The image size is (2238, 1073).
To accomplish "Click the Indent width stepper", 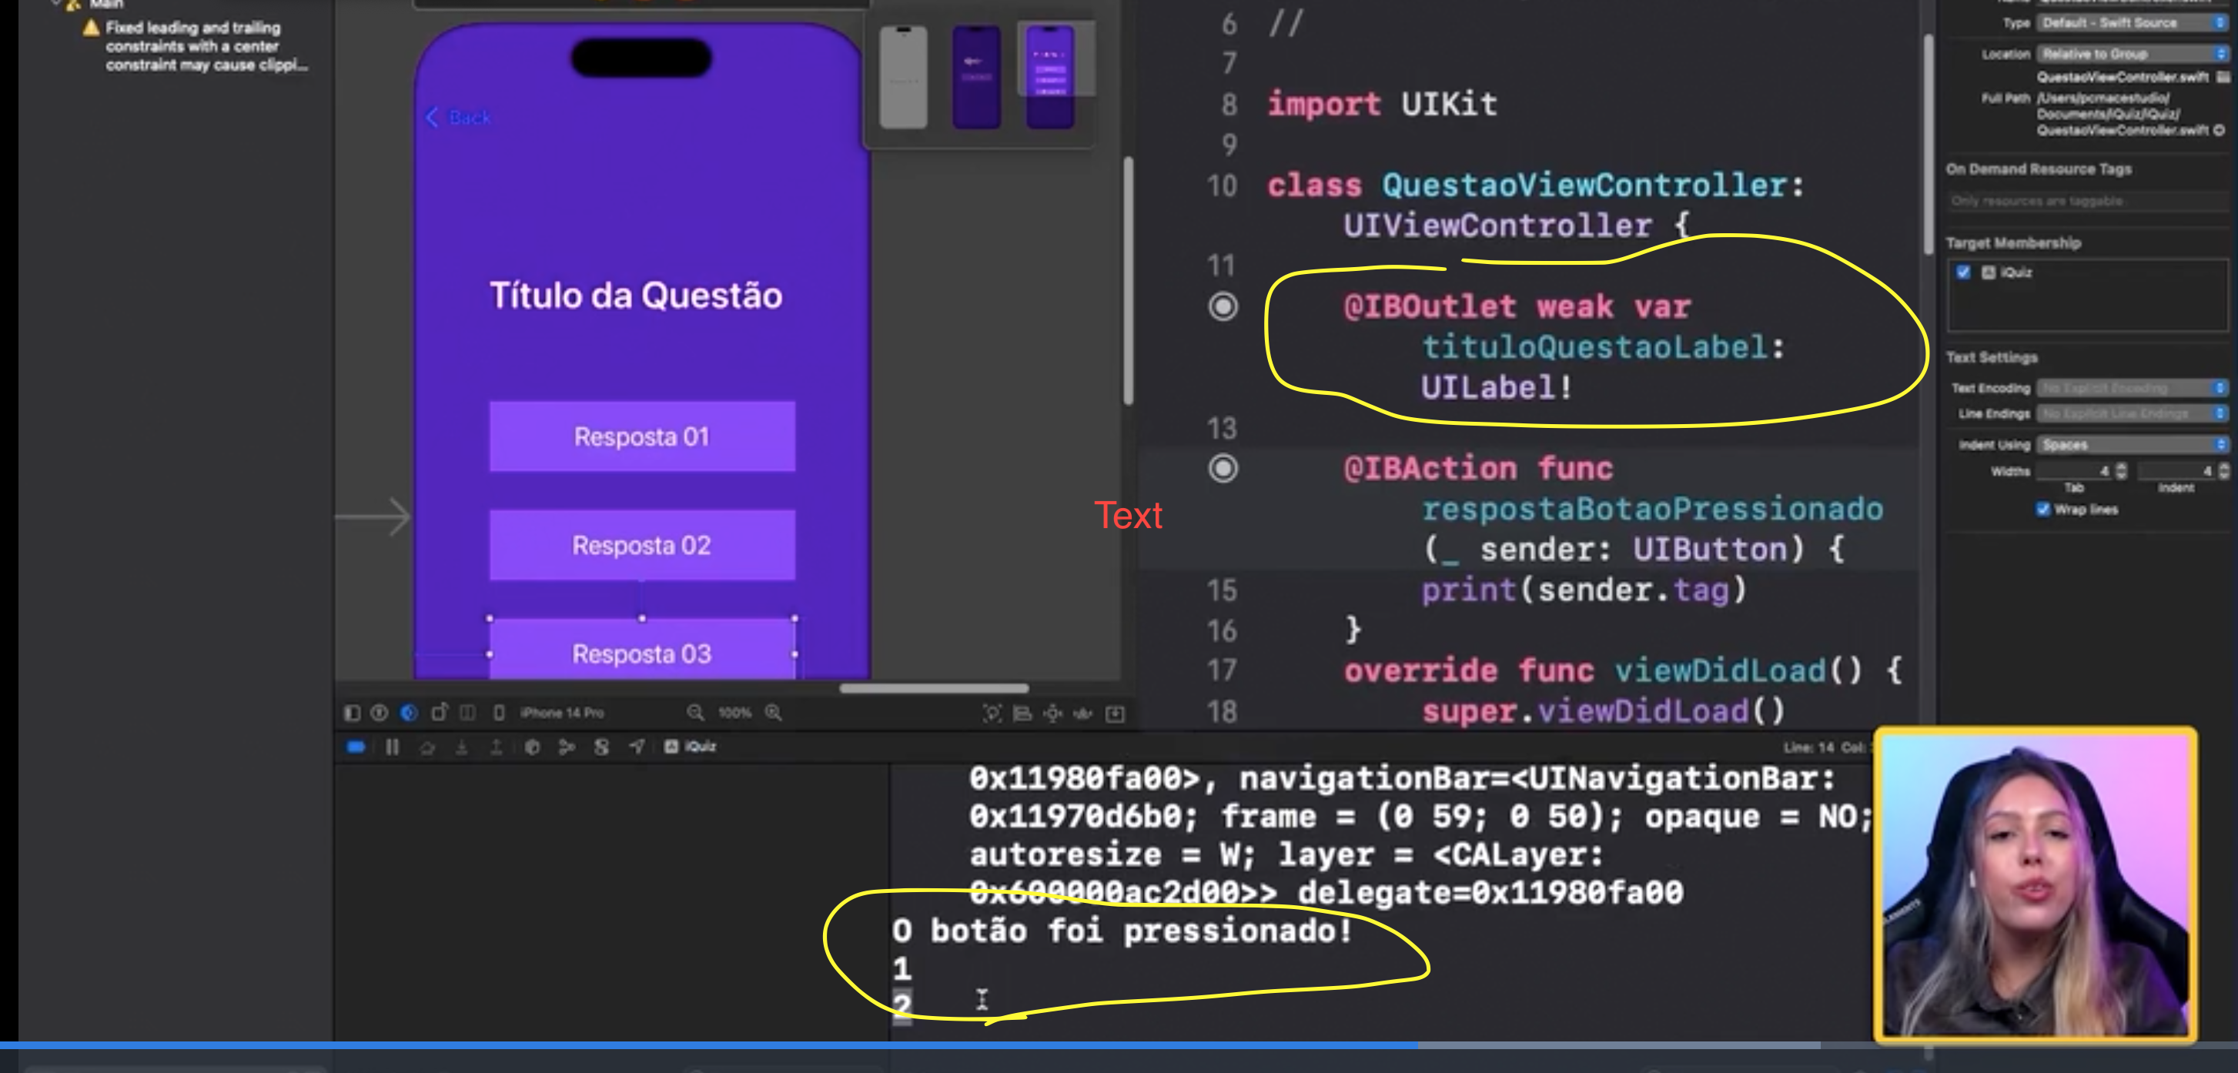I will pyautogui.click(x=2224, y=471).
